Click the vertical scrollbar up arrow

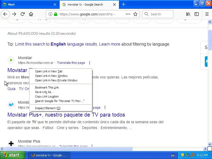pyautogui.click(x=210, y=22)
